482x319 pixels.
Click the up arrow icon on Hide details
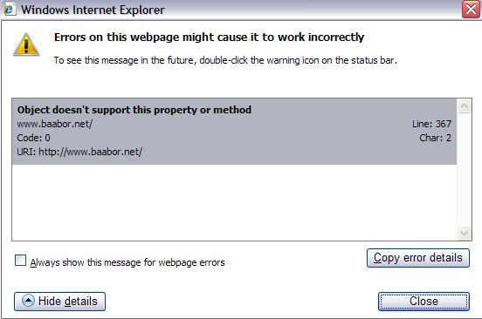pyautogui.click(x=28, y=301)
